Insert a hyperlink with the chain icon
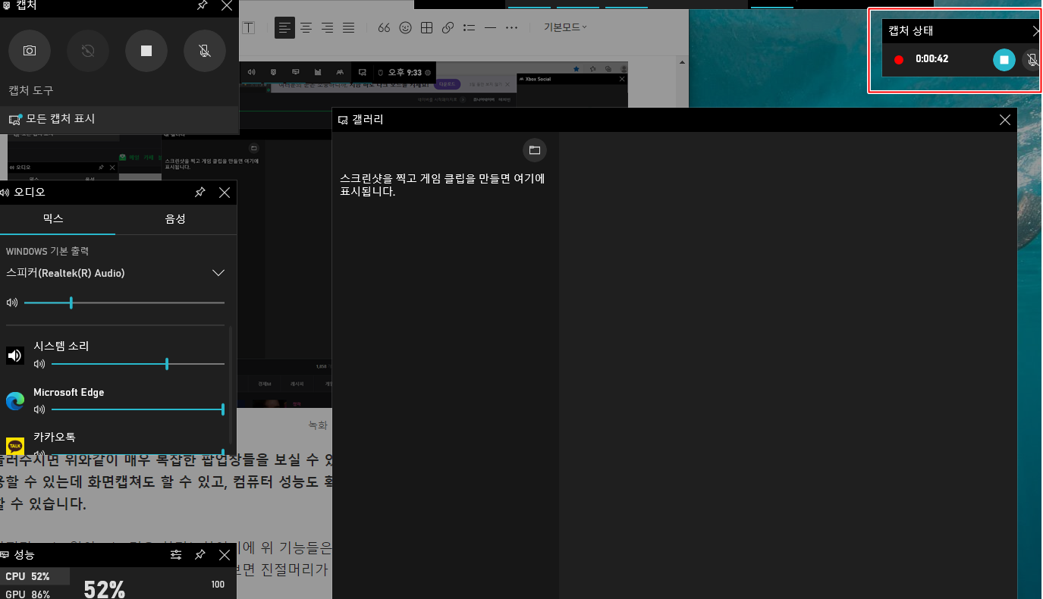 448,27
